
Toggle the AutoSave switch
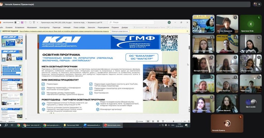pyautogui.click(x=17, y=23)
